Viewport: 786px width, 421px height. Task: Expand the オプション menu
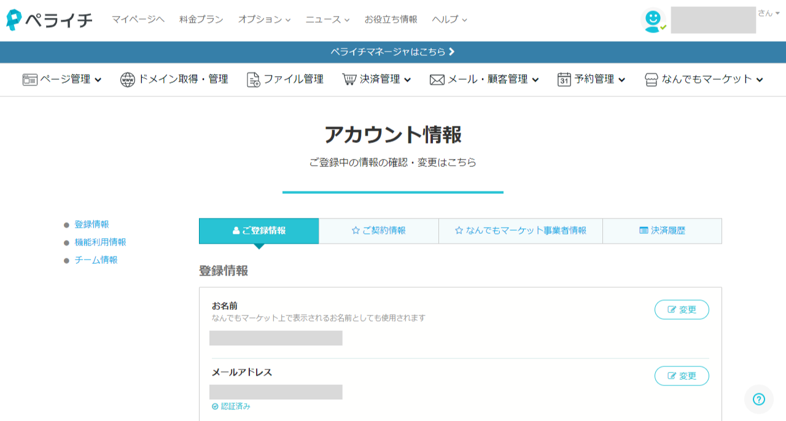[x=288, y=20]
